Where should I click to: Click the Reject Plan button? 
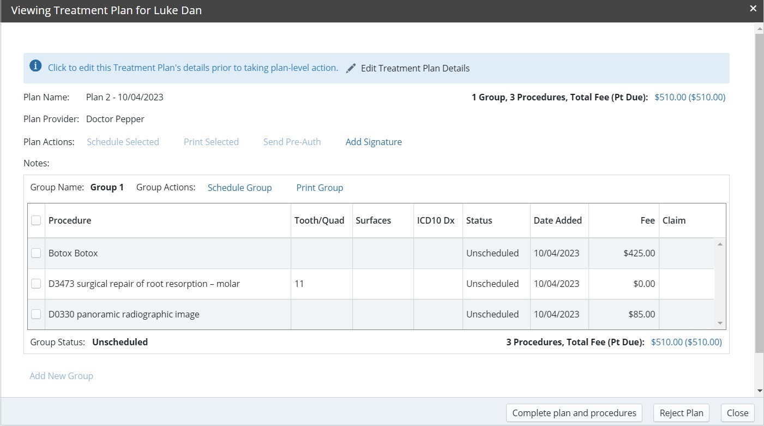(681, 413)
